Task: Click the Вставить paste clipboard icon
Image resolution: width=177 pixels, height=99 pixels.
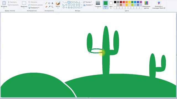Action: coord(4,3)
